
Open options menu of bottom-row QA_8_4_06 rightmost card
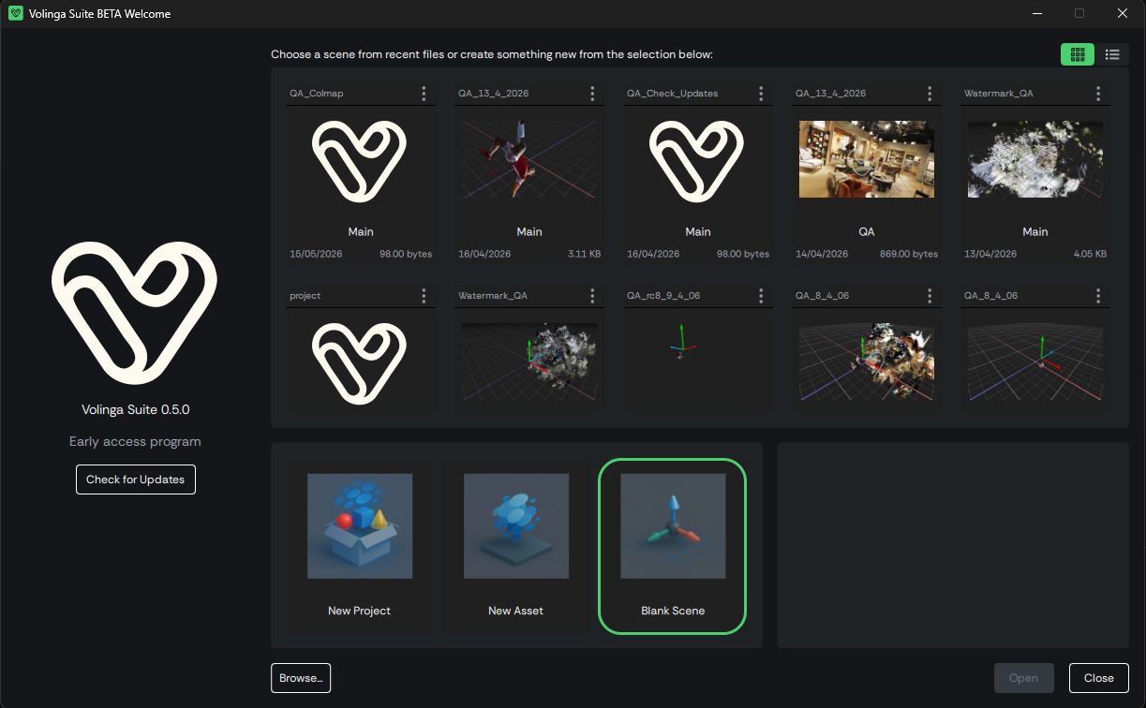coord(1098,296)
